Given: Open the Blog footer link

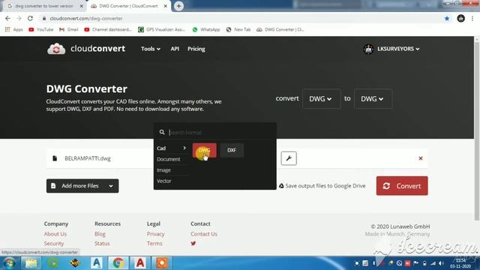Looking at the screenshot, I should coord(100,234).
